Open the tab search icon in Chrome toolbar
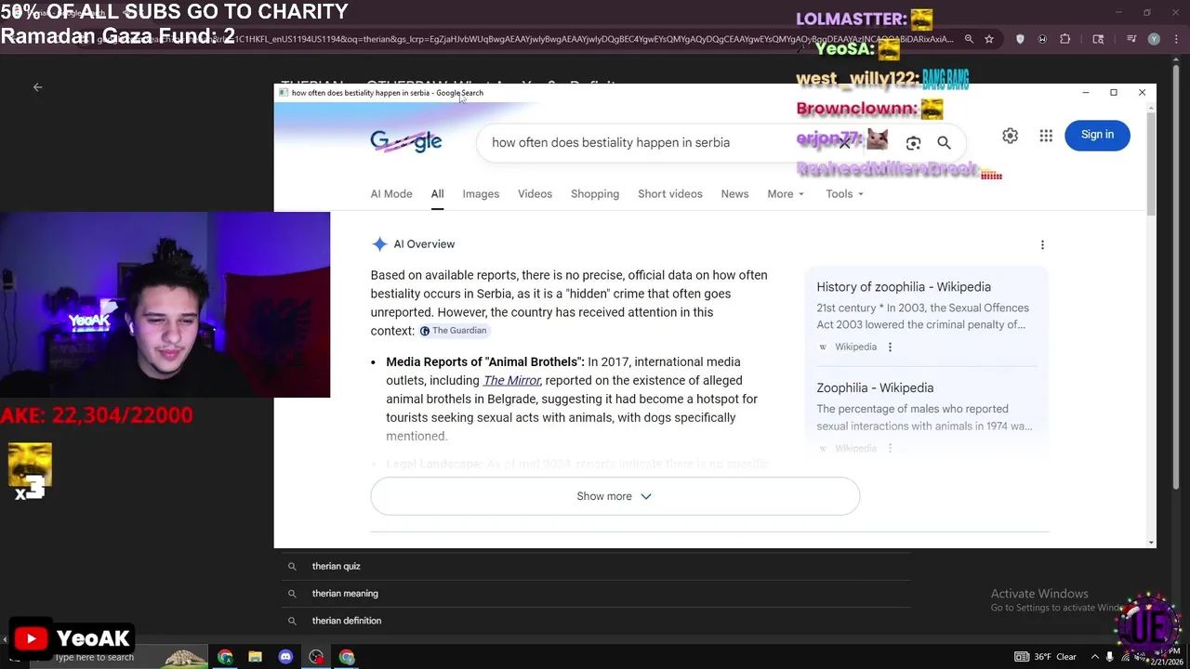The width and height of the screenshot is (1190, 669). coord(1098,39)
